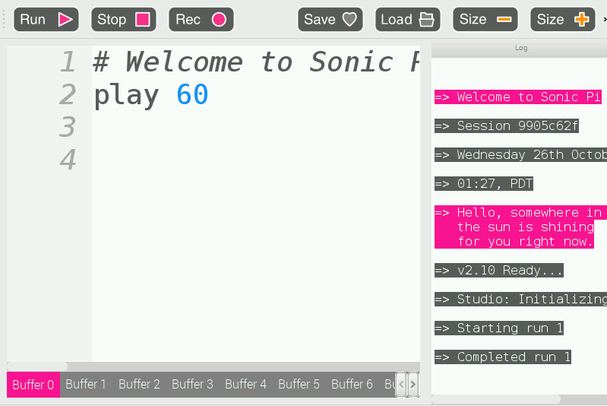
Task: Save the buffer with the heart icon
Action: click(x=330, y=20)
